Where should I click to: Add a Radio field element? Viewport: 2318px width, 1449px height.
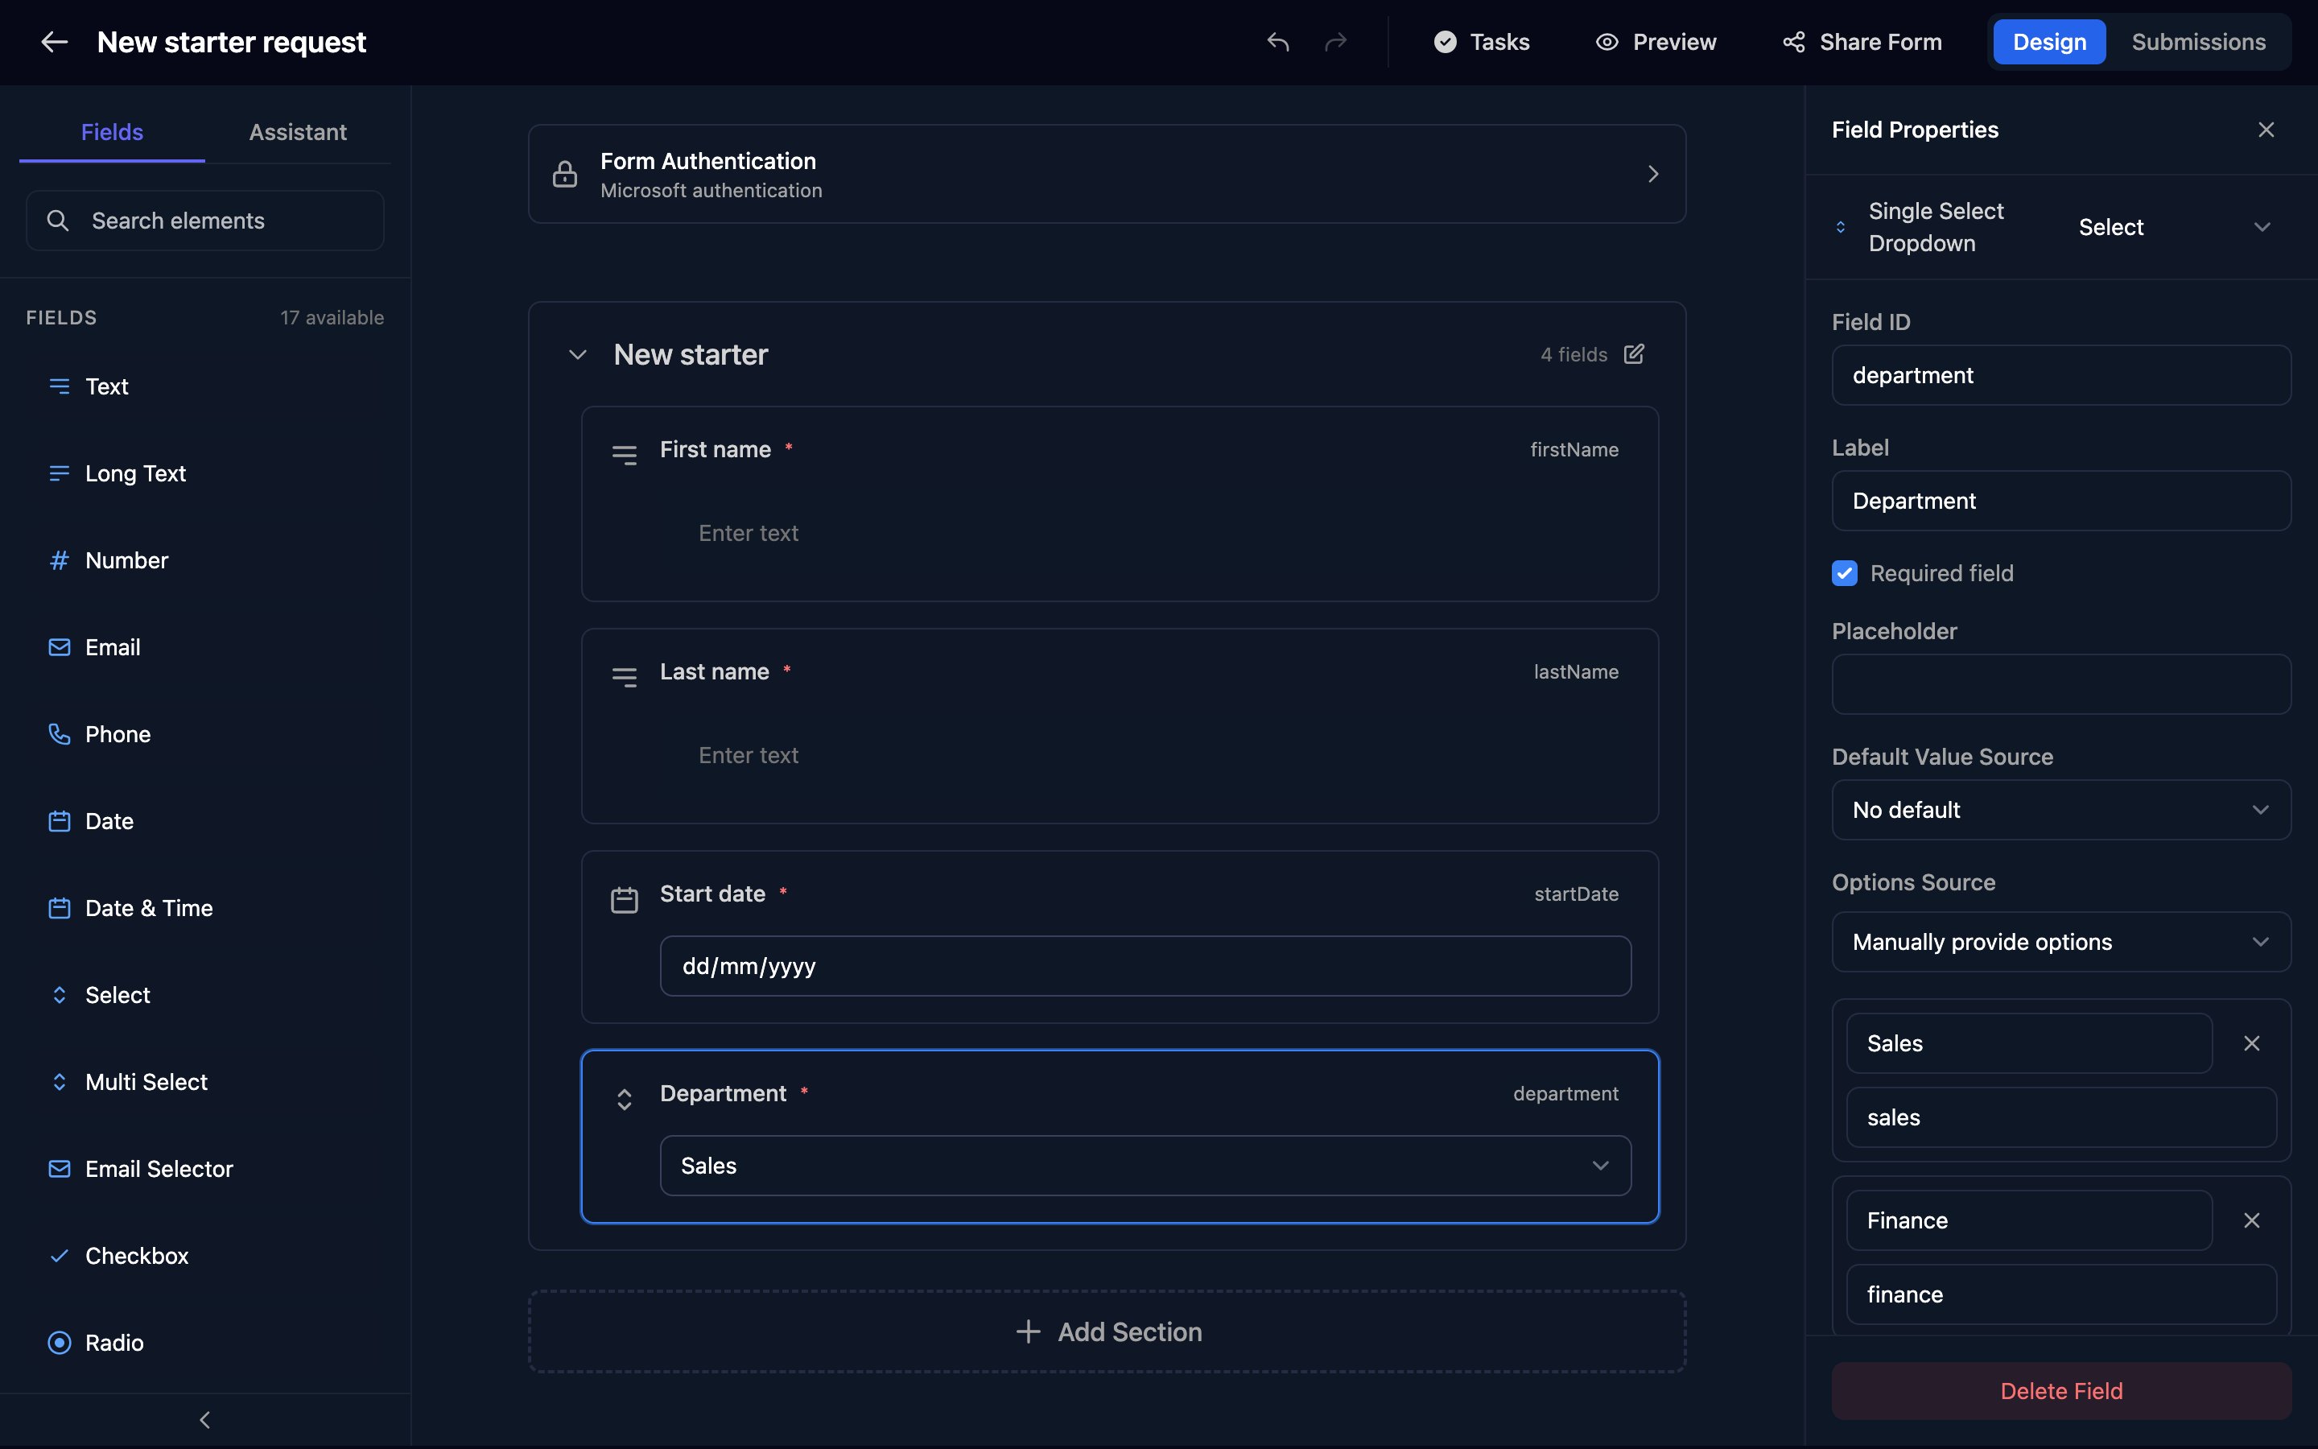pyautogui.click(x=205, y=1343)
